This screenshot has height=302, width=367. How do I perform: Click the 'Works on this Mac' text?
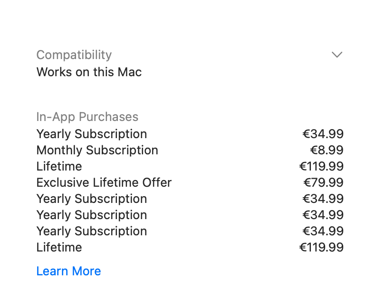pos(89,72)
